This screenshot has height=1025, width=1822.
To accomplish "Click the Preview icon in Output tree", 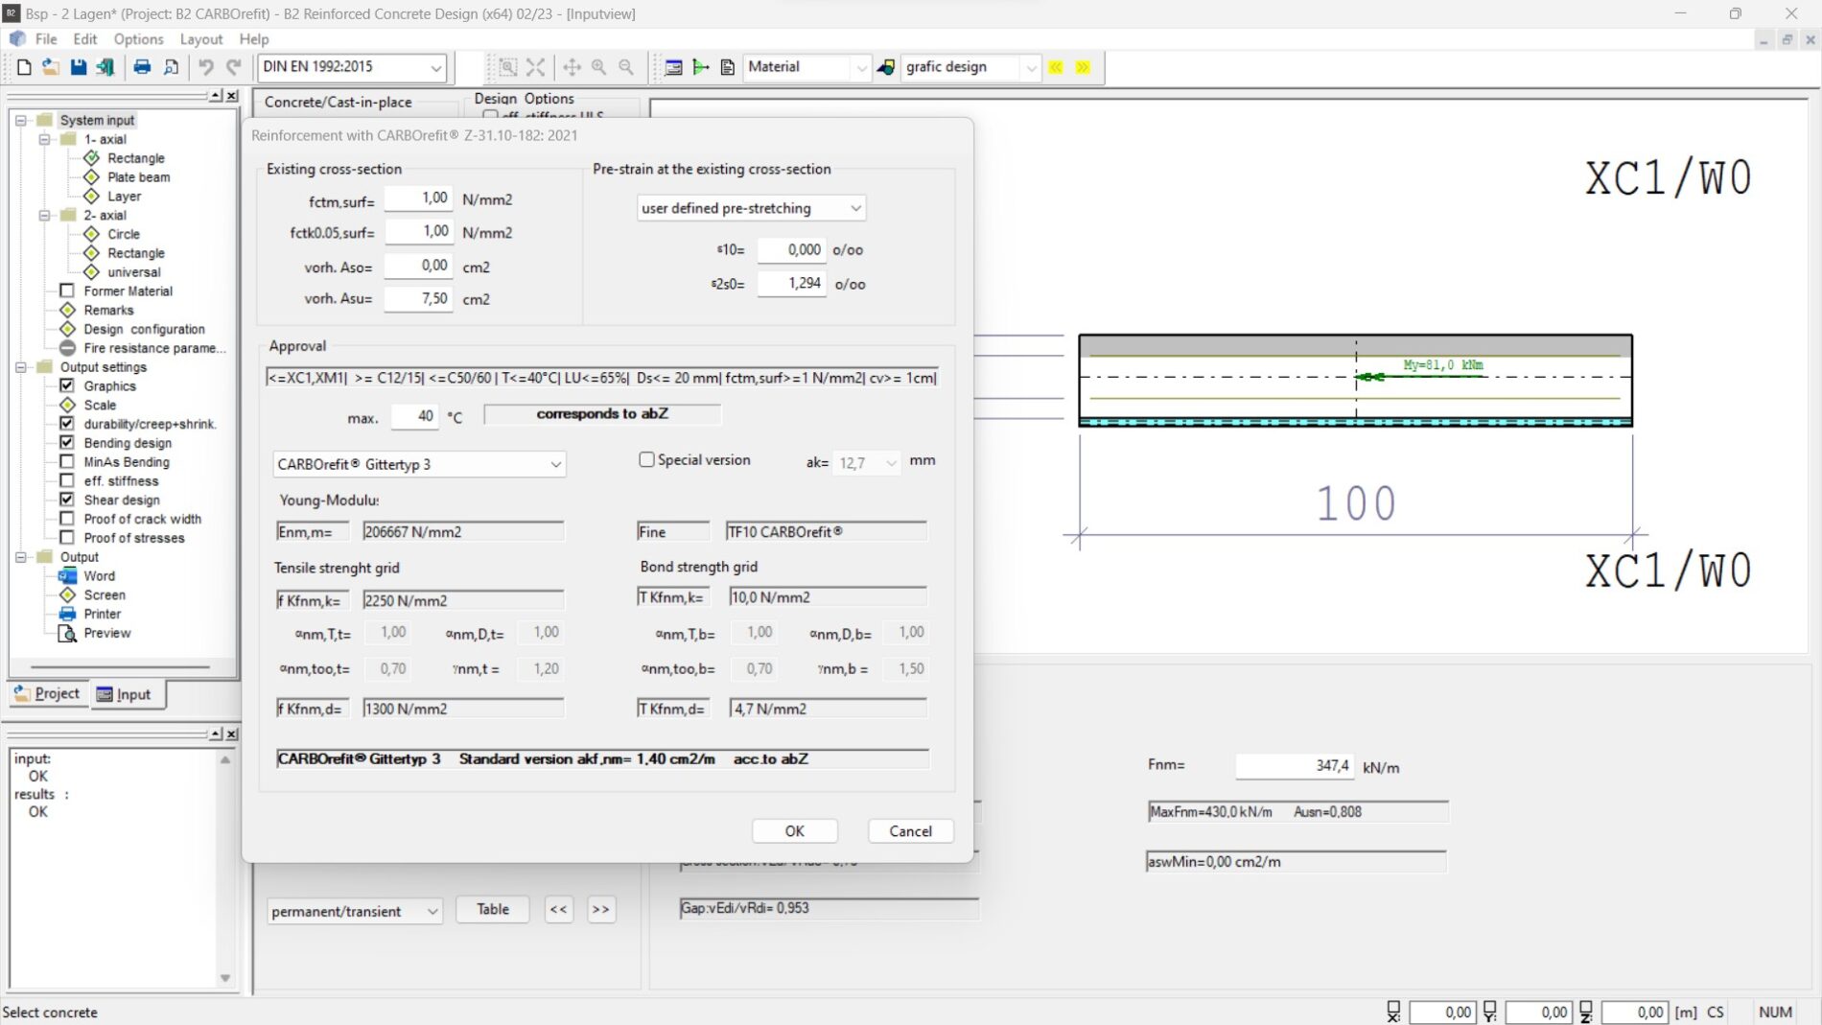I will pos(68,633).
